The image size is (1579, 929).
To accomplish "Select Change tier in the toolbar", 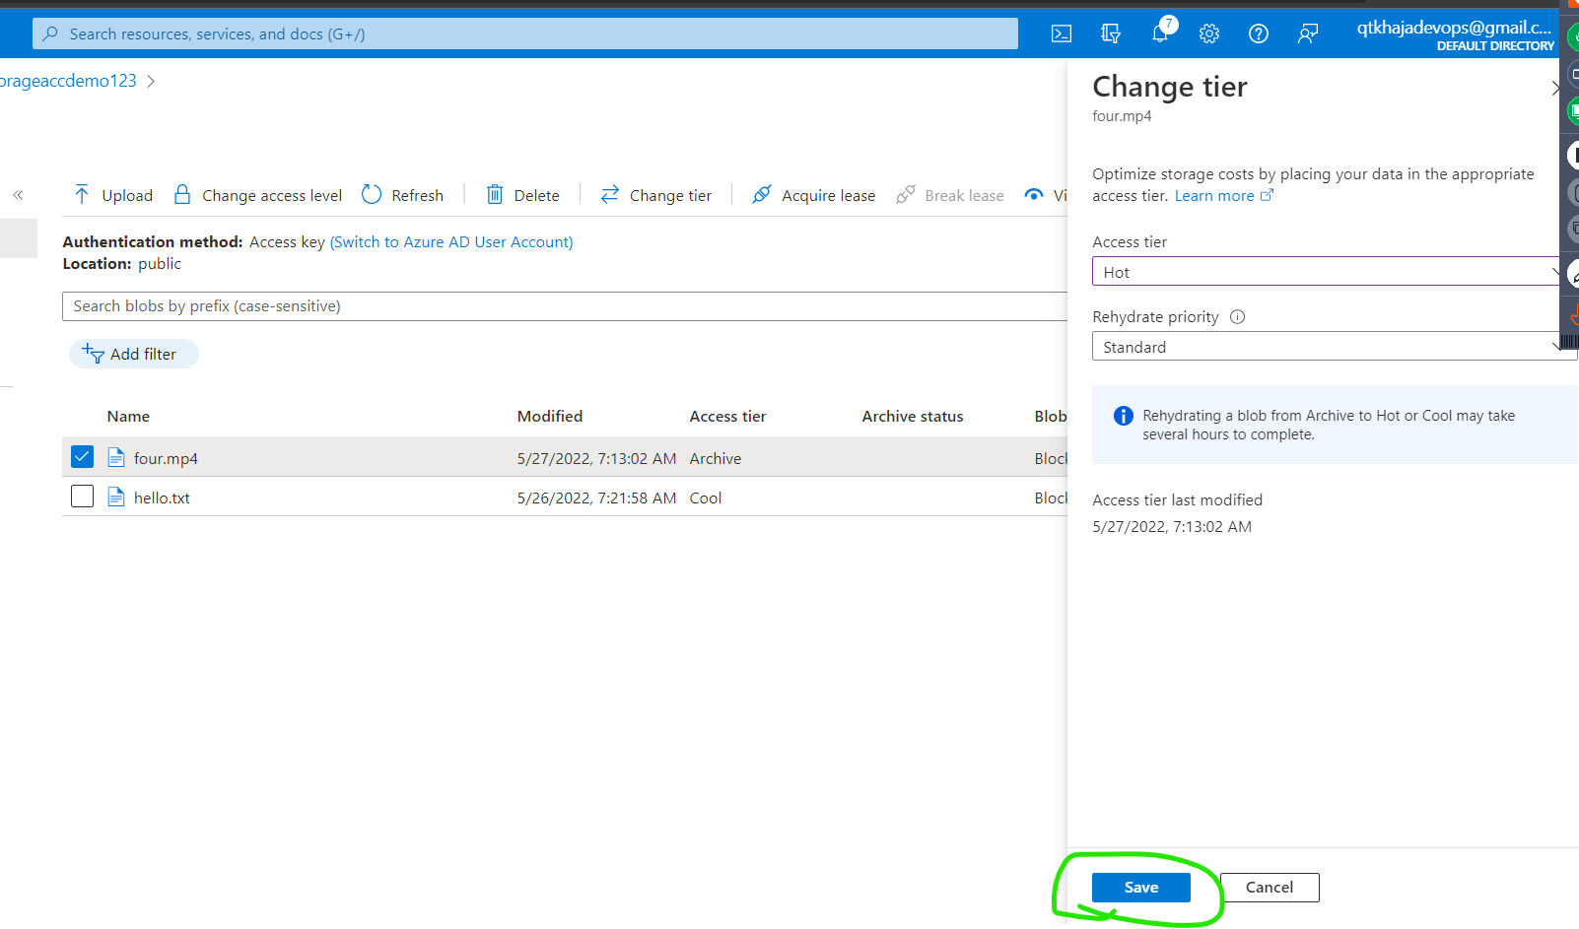I will [x=656, y=194].
